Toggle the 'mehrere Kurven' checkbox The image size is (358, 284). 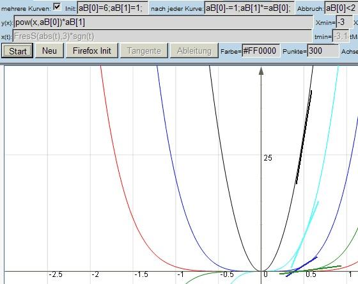57,6
